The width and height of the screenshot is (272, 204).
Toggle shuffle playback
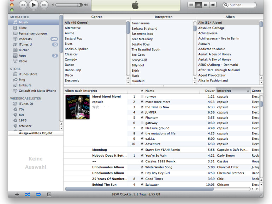[28, 194]
